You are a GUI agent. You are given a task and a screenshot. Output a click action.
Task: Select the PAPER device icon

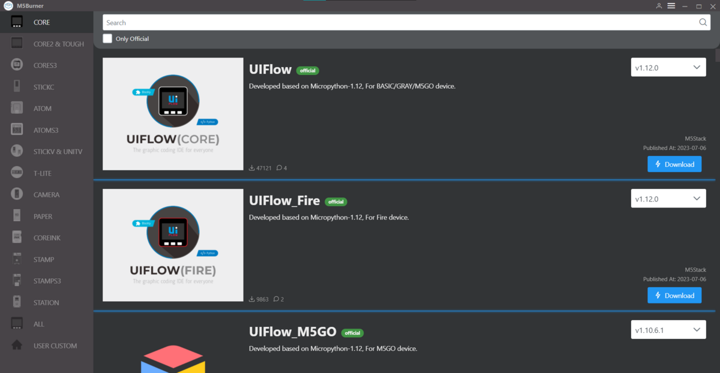pos(17,216)
